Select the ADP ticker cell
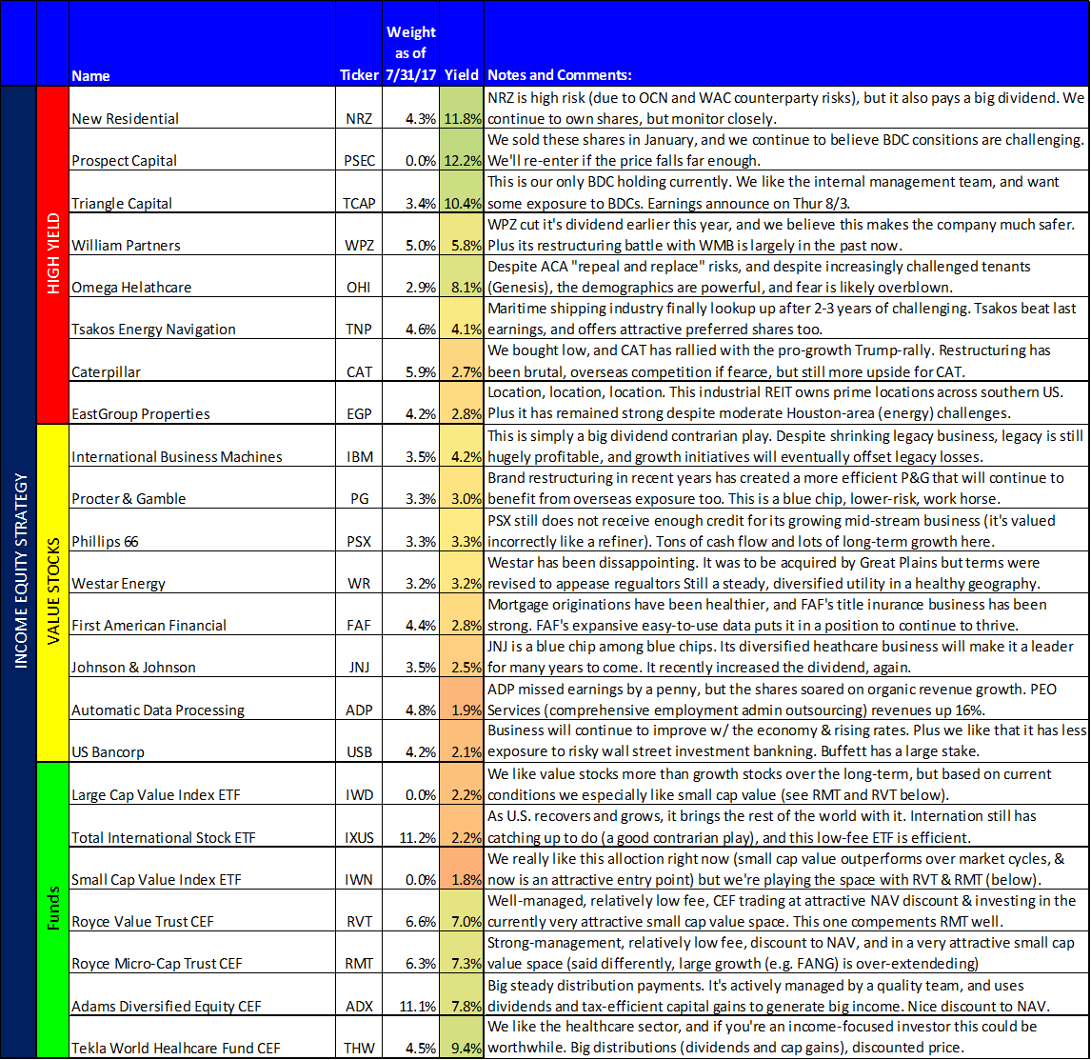The width and height of the screenshot is (1091, 1060). click(359, 699)
